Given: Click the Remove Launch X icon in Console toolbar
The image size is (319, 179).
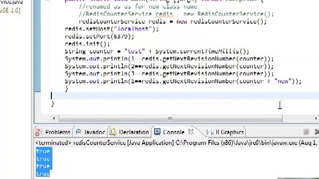Looking at the screenshot, I should point(317,132).
